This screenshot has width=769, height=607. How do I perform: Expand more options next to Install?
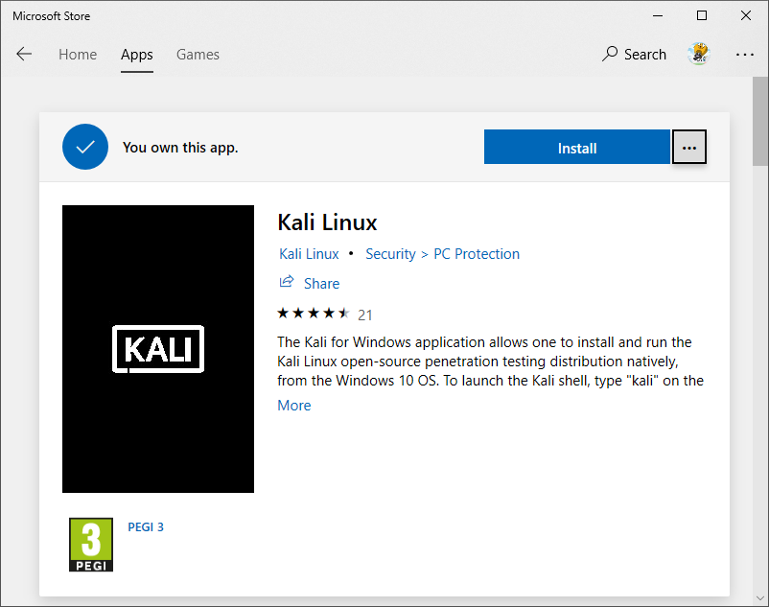(x=689, y=147)
